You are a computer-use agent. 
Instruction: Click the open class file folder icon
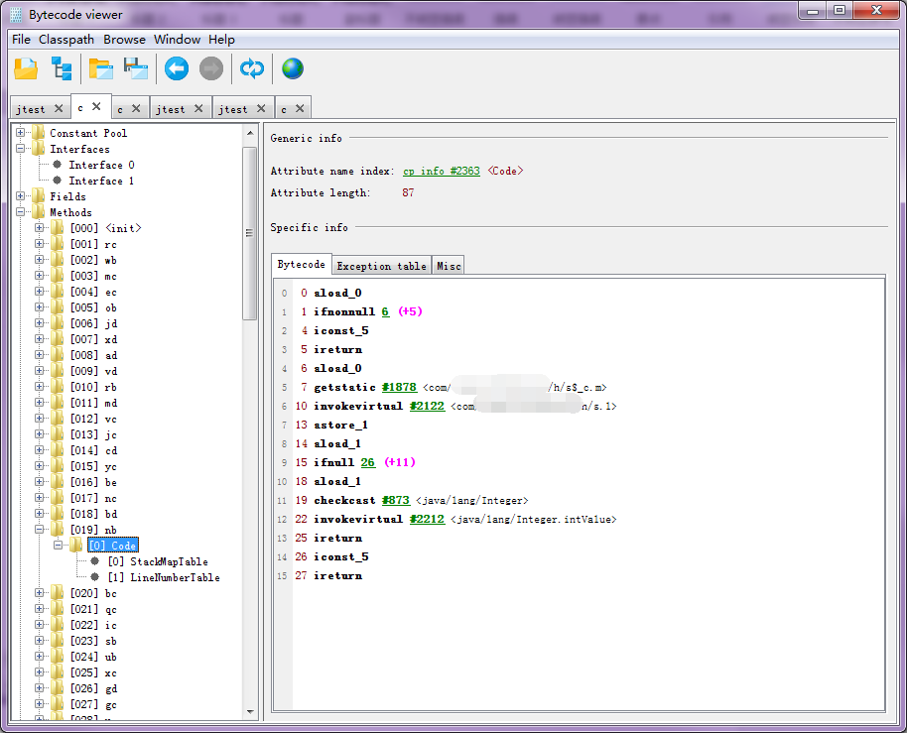point(26,68)
